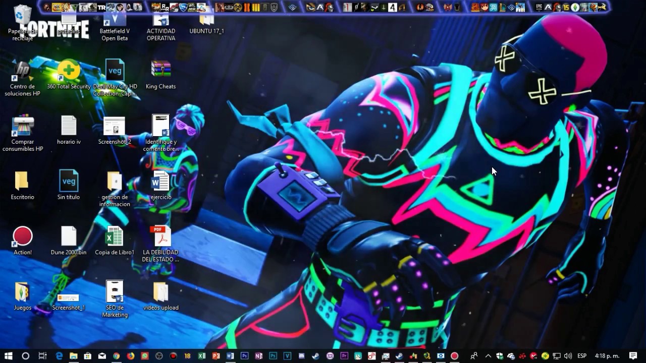Click the yellow 18 icon on taskbar
Screen dimensions: 646x363
(187, 356)
